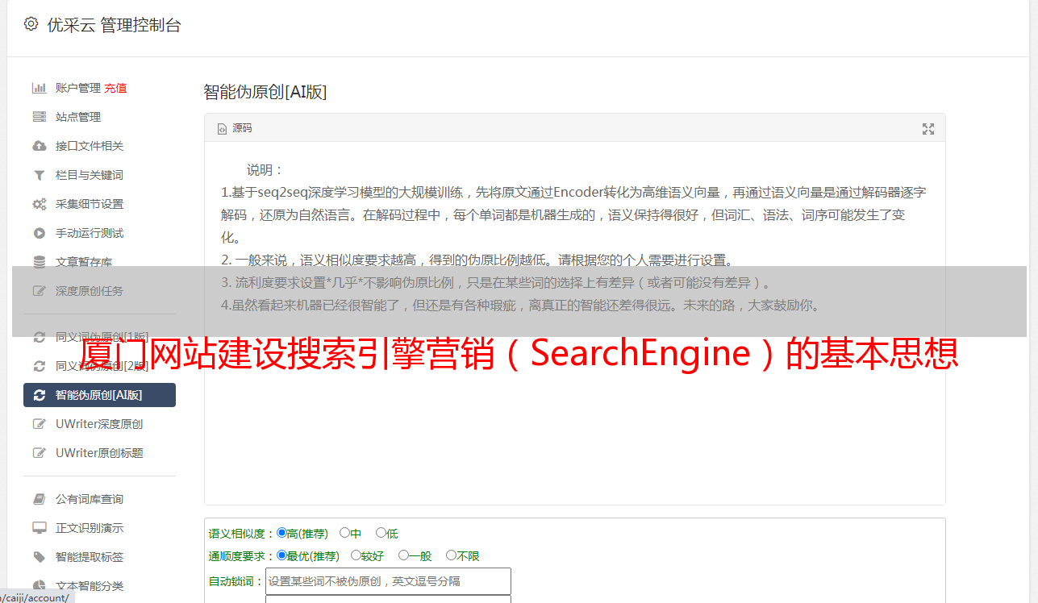Click the gears icon for 采集细节设置
1038x603 pixels.
pyautogui.click(x=39, y=204)
